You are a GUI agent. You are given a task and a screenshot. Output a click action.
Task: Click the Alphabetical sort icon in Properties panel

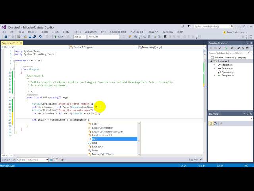tap(216, 123)
